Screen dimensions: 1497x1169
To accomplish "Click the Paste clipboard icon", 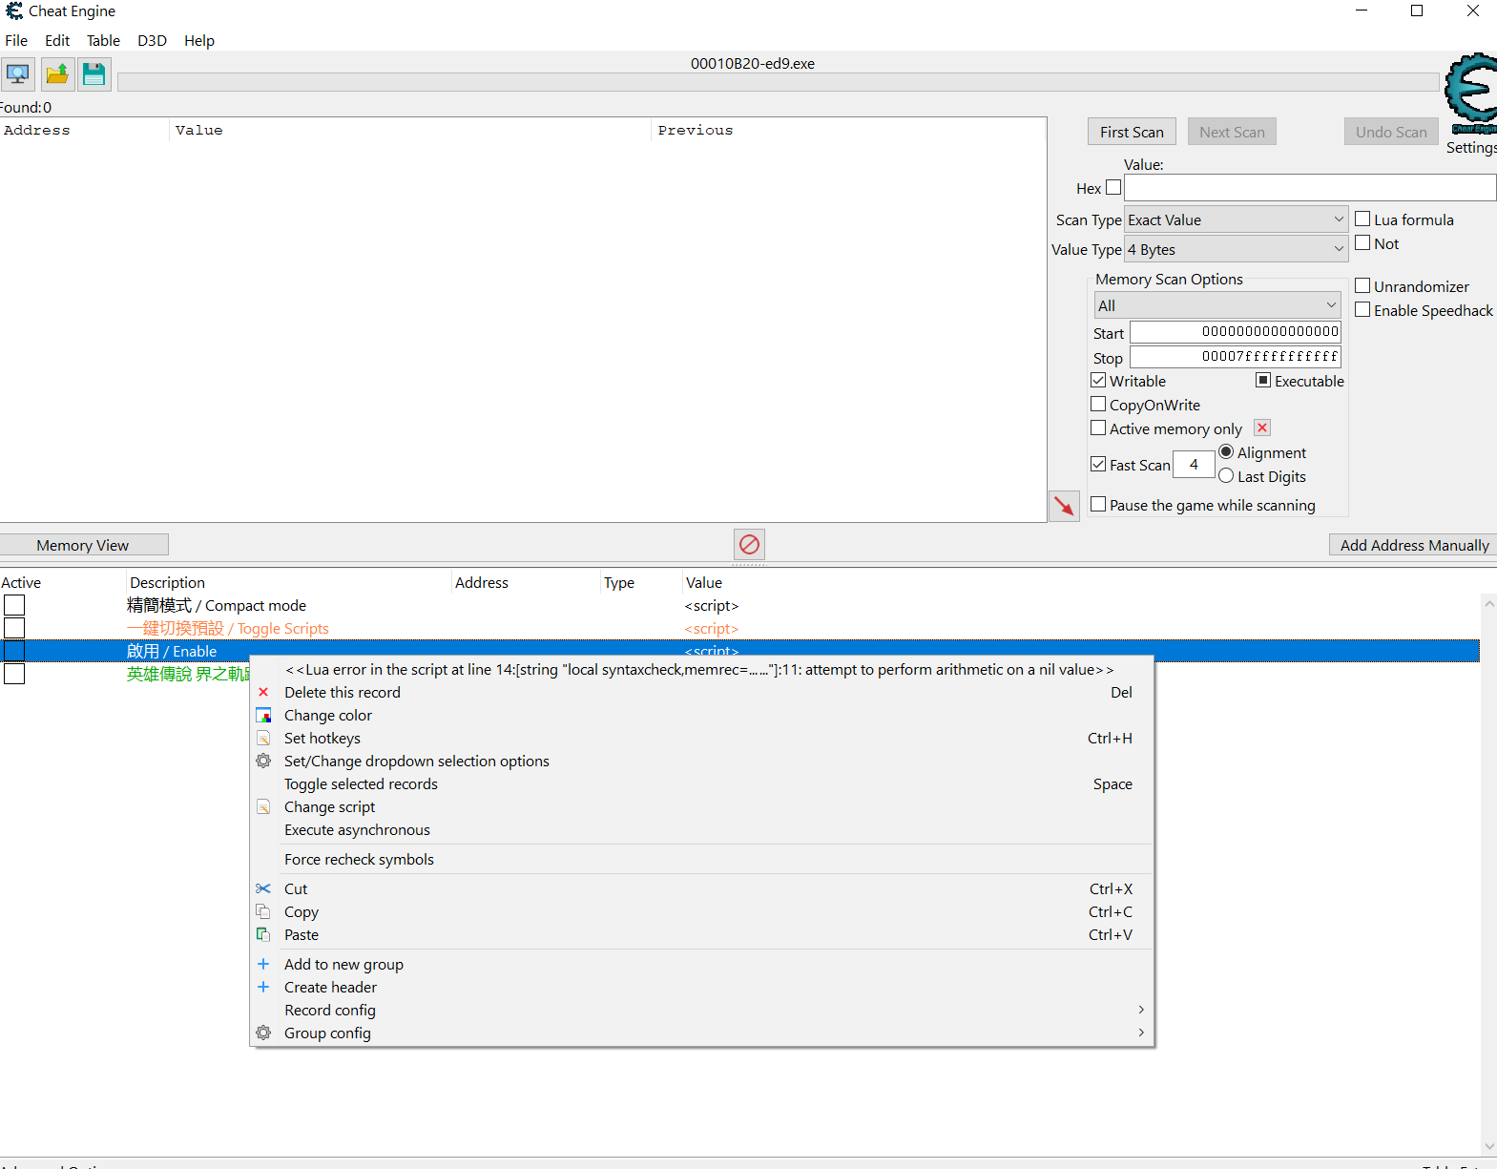I will pyautogui.click(x=263, y=935).
